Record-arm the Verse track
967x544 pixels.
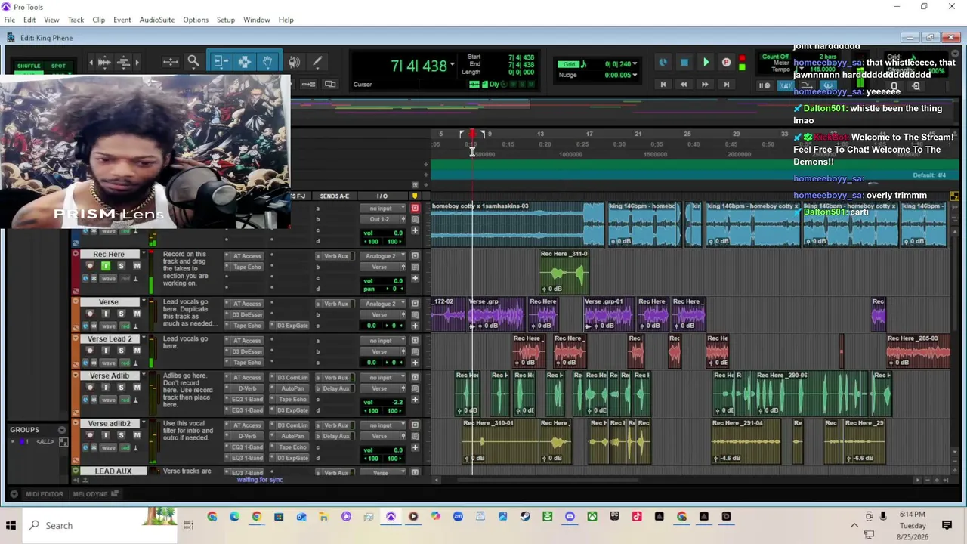[x=90, y=314]
